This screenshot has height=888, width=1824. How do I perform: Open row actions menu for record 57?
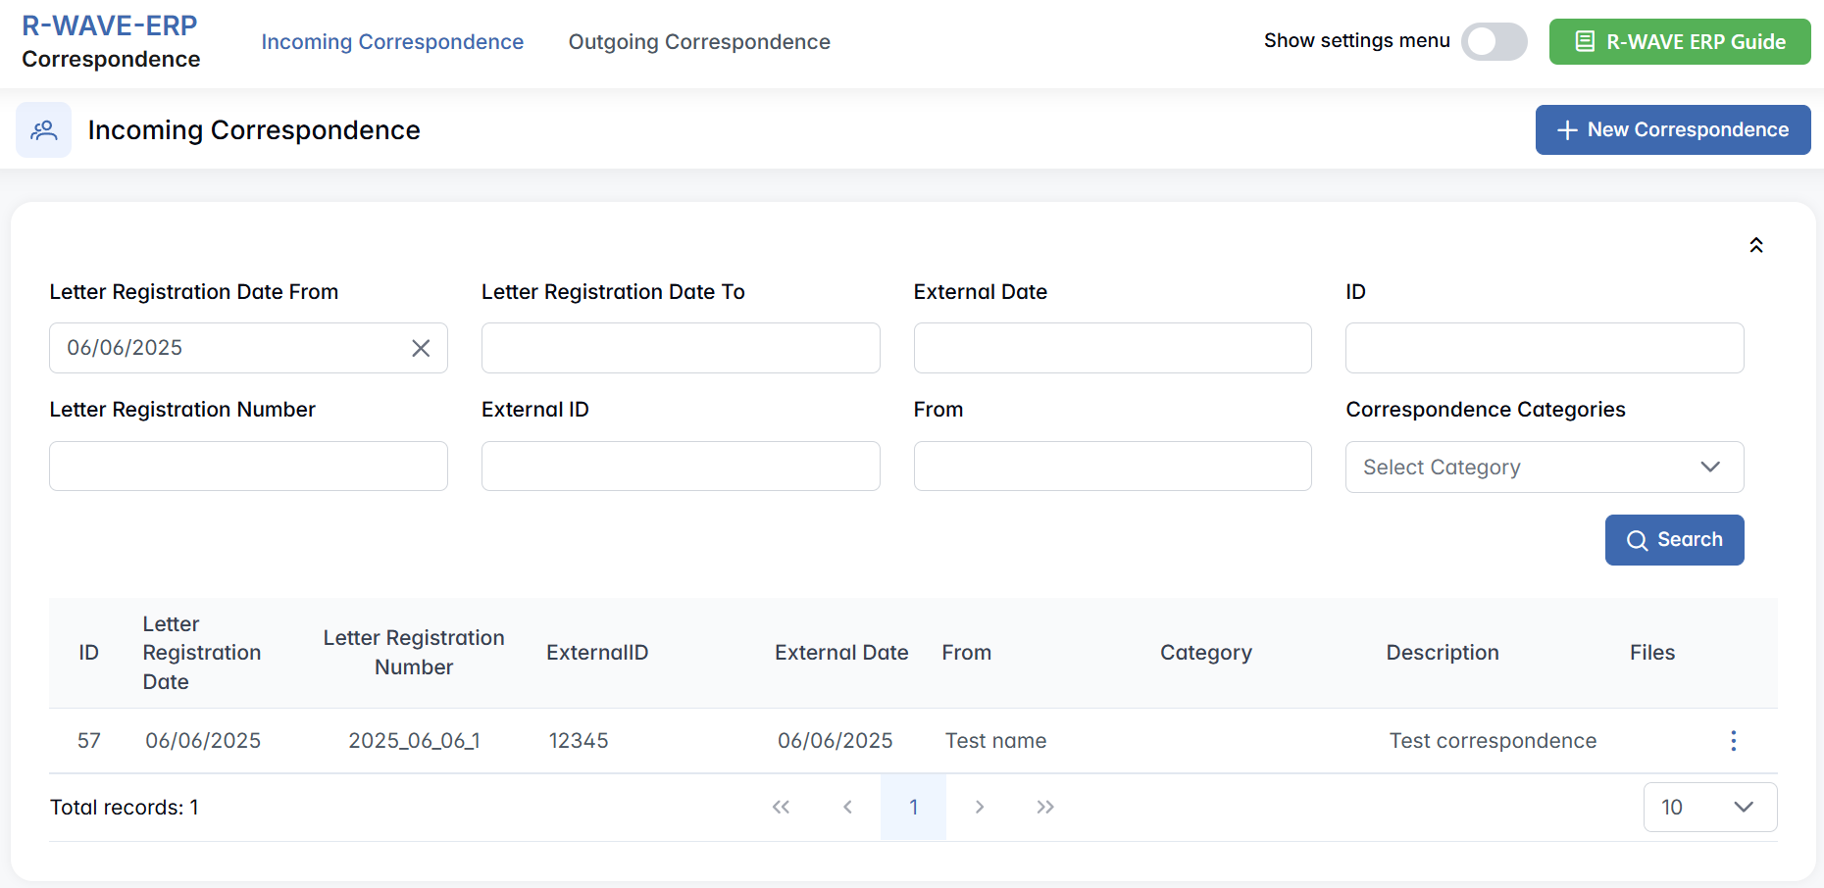(x=1733, y=741)
